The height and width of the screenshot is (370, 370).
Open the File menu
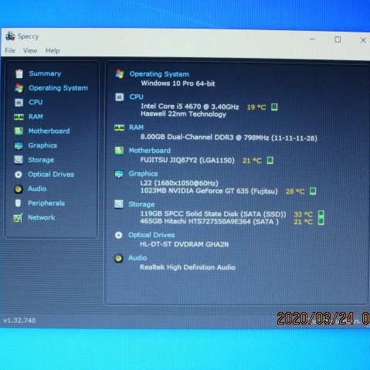pyautogui.click(x=10, y=50)
